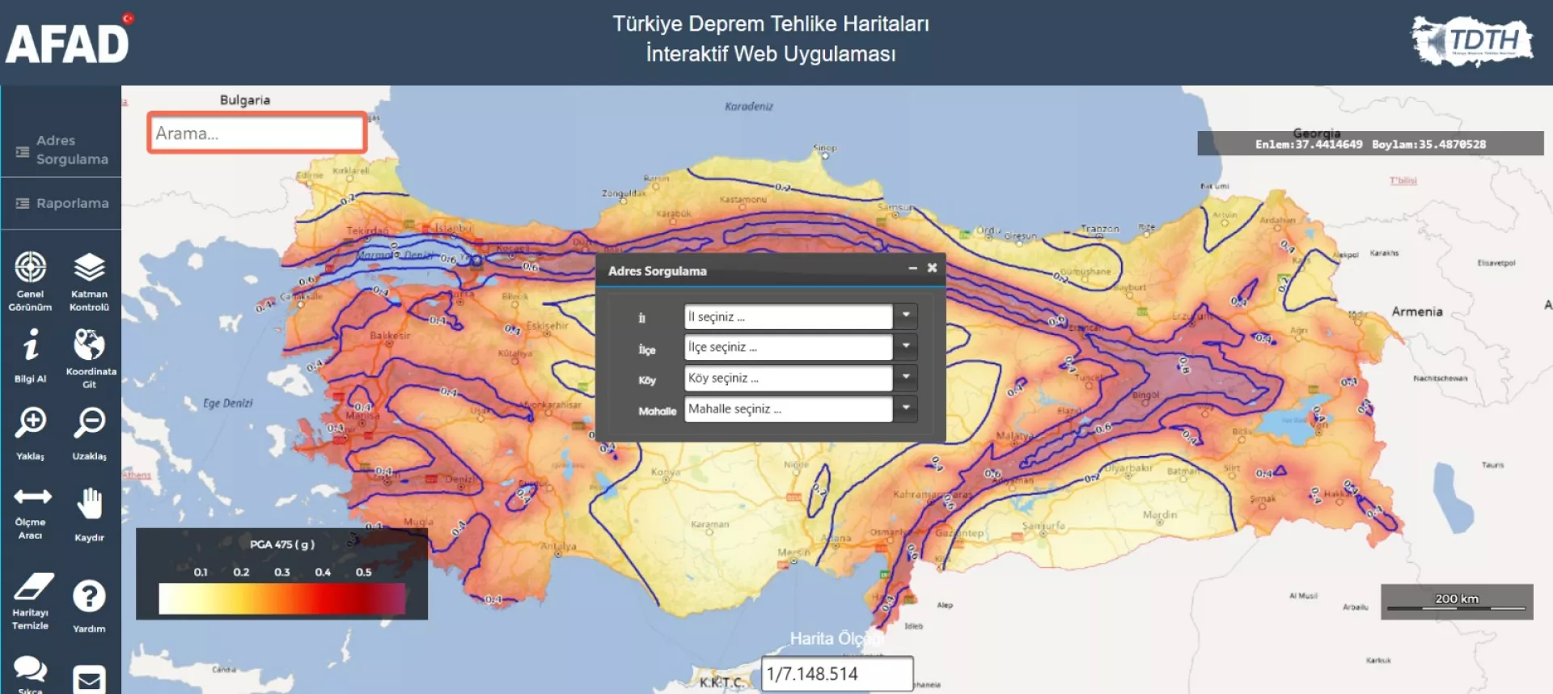Open the Koordinata Git globe tool

[x=89, y=345]
